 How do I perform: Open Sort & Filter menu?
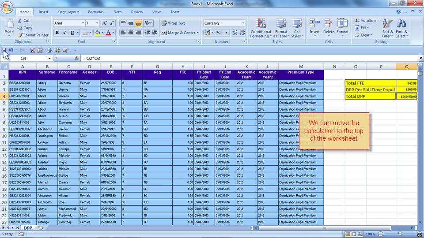(x=387, y=28)
